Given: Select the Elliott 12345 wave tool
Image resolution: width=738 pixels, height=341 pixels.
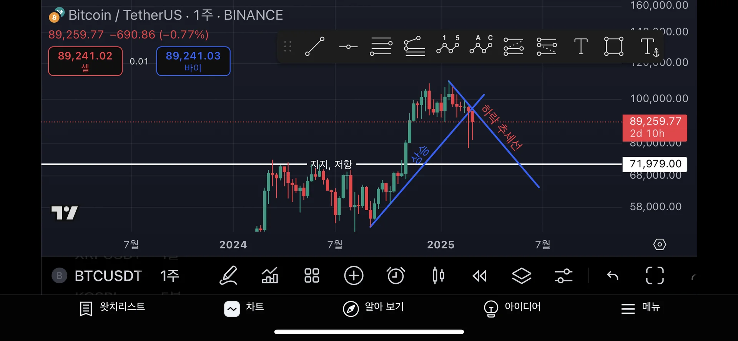Looking at the screenshot, I should click(x=448, y=45).
